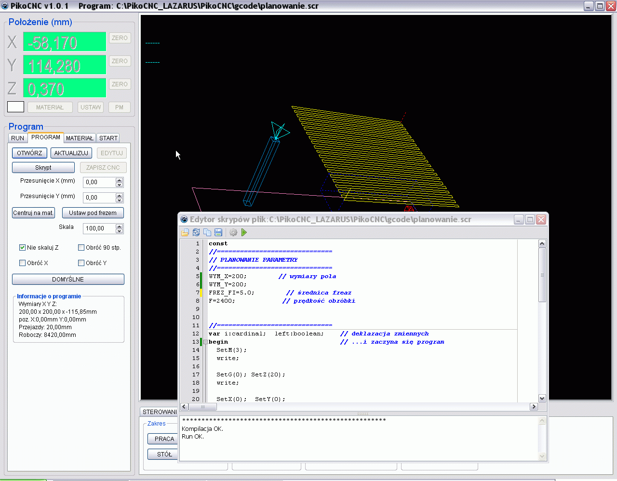Decrease Przesunięcie Y spinner value
Viewport: 617px width, 481px height.
tap(120, 200)
